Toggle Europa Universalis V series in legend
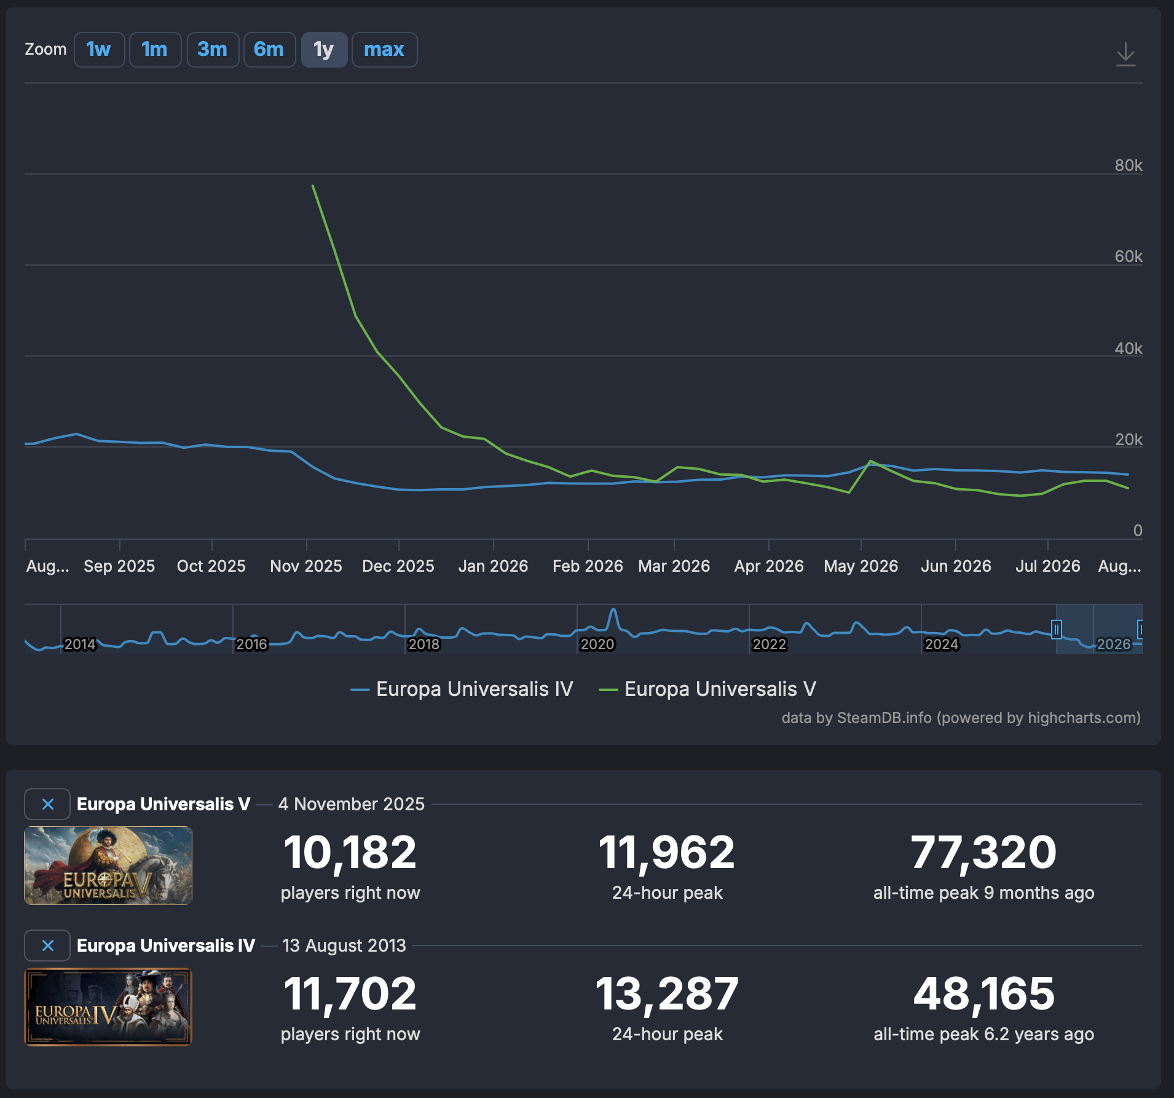Screen dimensions: 1174x1098 [707, 689]
